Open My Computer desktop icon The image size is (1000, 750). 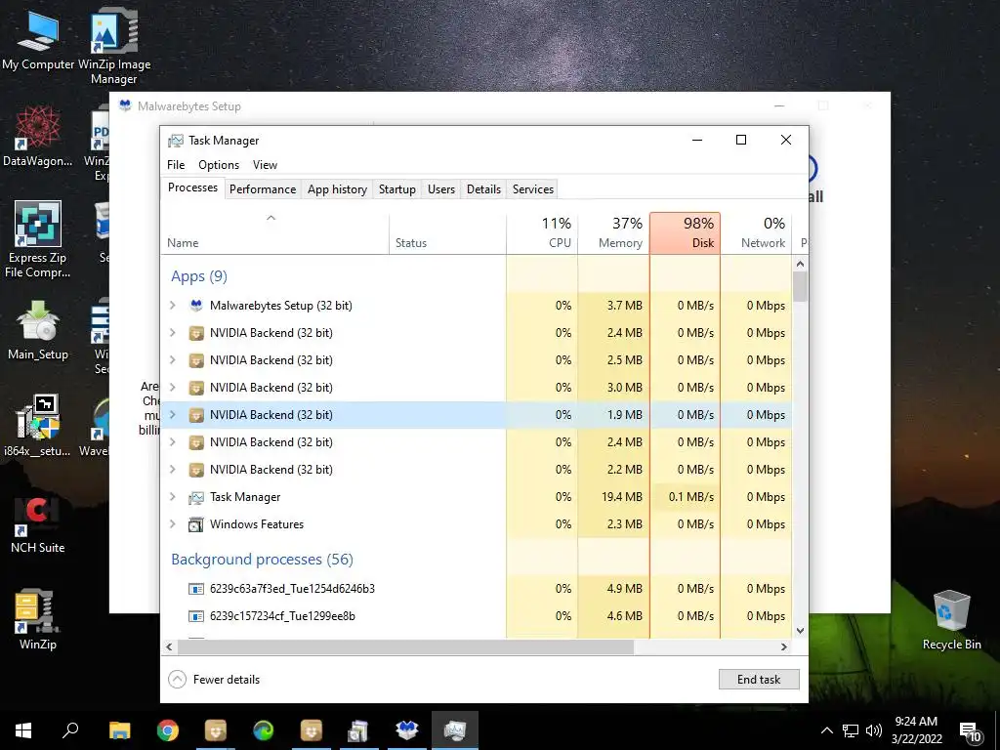point(38,39)
